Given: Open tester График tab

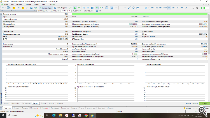Looking at the screenshot, I should coord(44,103).
